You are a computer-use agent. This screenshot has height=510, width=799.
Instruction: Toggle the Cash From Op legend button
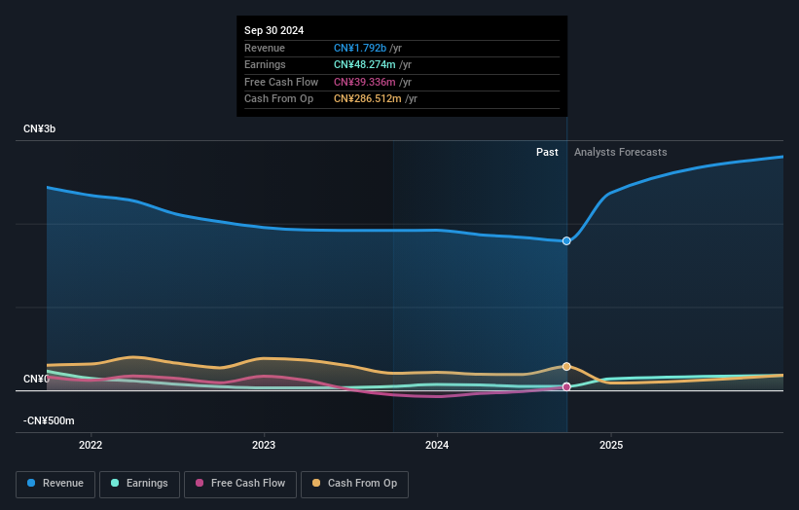coord(354,484)
